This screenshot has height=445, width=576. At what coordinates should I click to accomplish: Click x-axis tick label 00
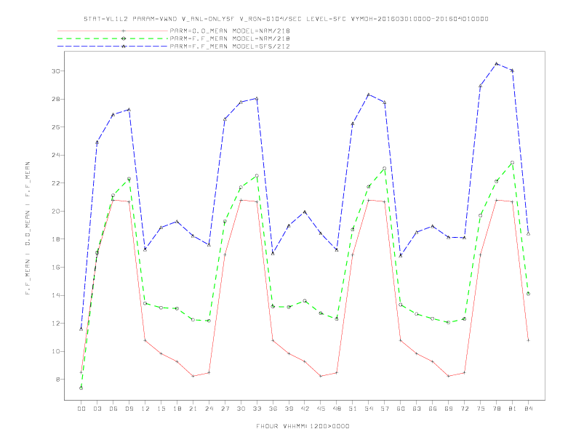point(81,409)
